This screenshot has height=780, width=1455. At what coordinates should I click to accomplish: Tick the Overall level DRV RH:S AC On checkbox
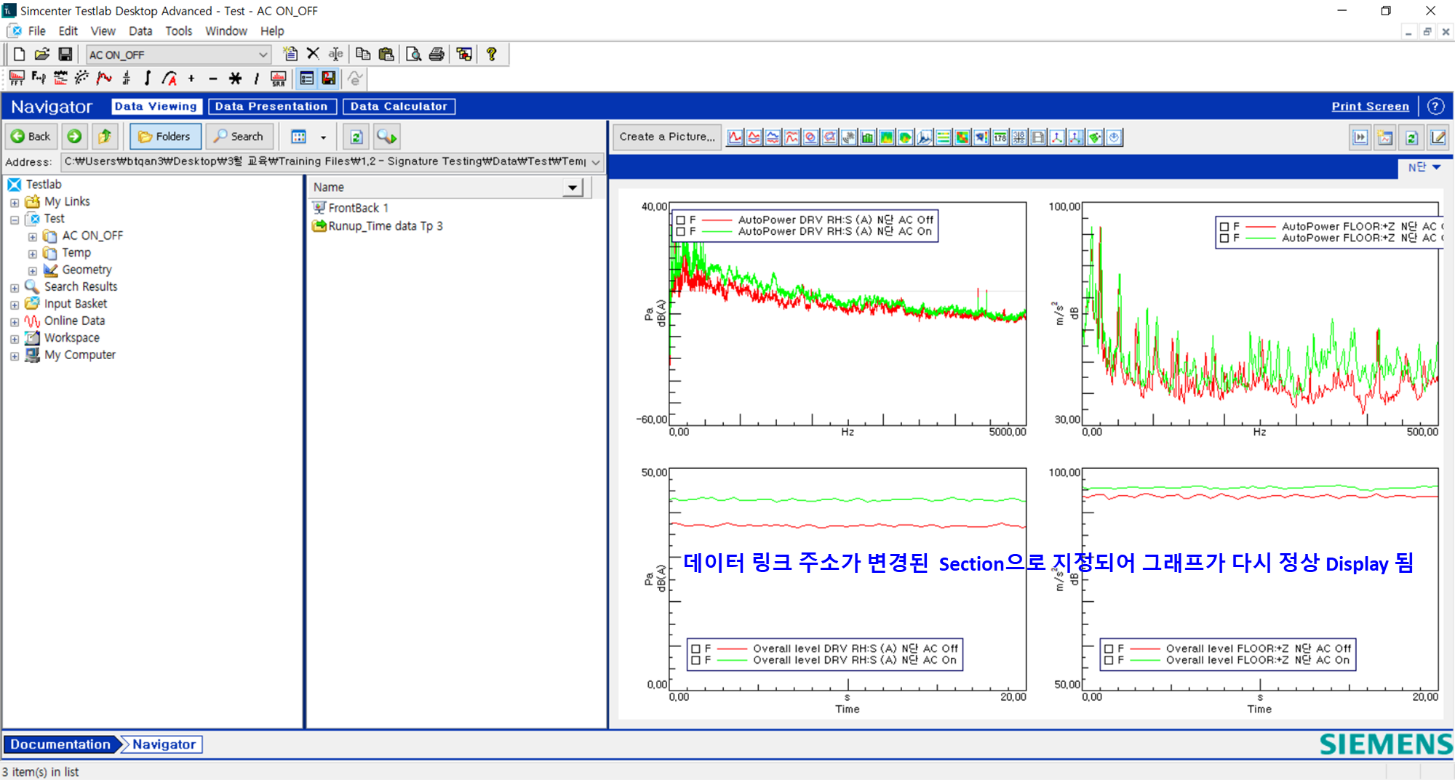point(696,660)
